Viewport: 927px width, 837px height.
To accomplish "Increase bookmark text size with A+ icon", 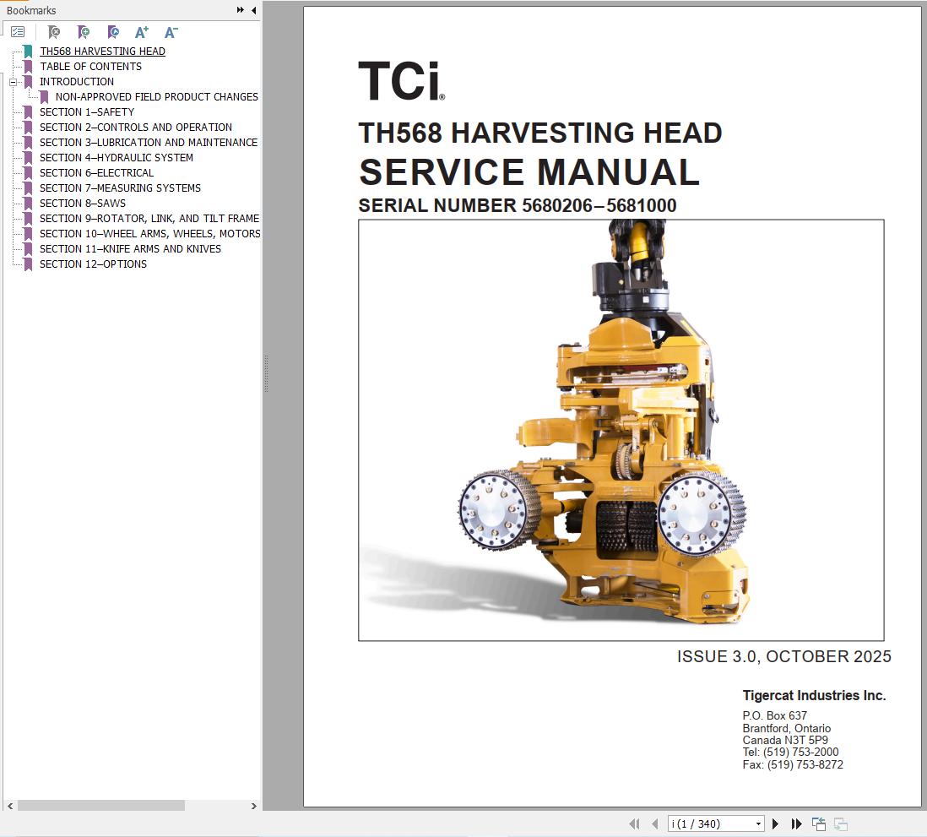I will pos(141,32).
